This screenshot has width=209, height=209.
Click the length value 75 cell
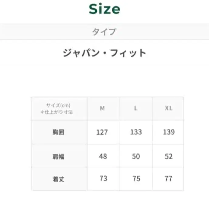coord(136,179)
